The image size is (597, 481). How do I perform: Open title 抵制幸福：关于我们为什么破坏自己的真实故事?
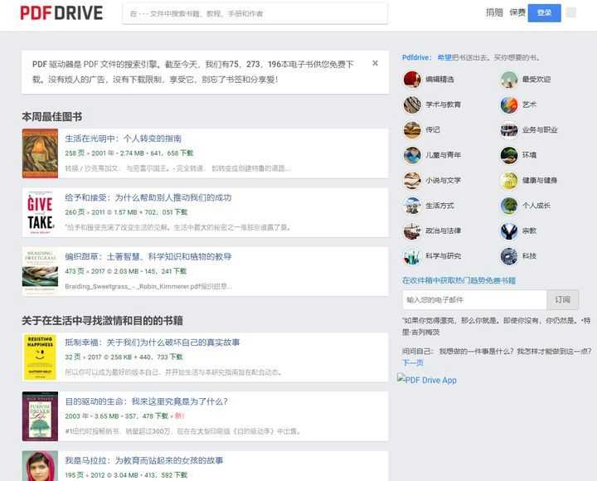[x=153, y=343]
